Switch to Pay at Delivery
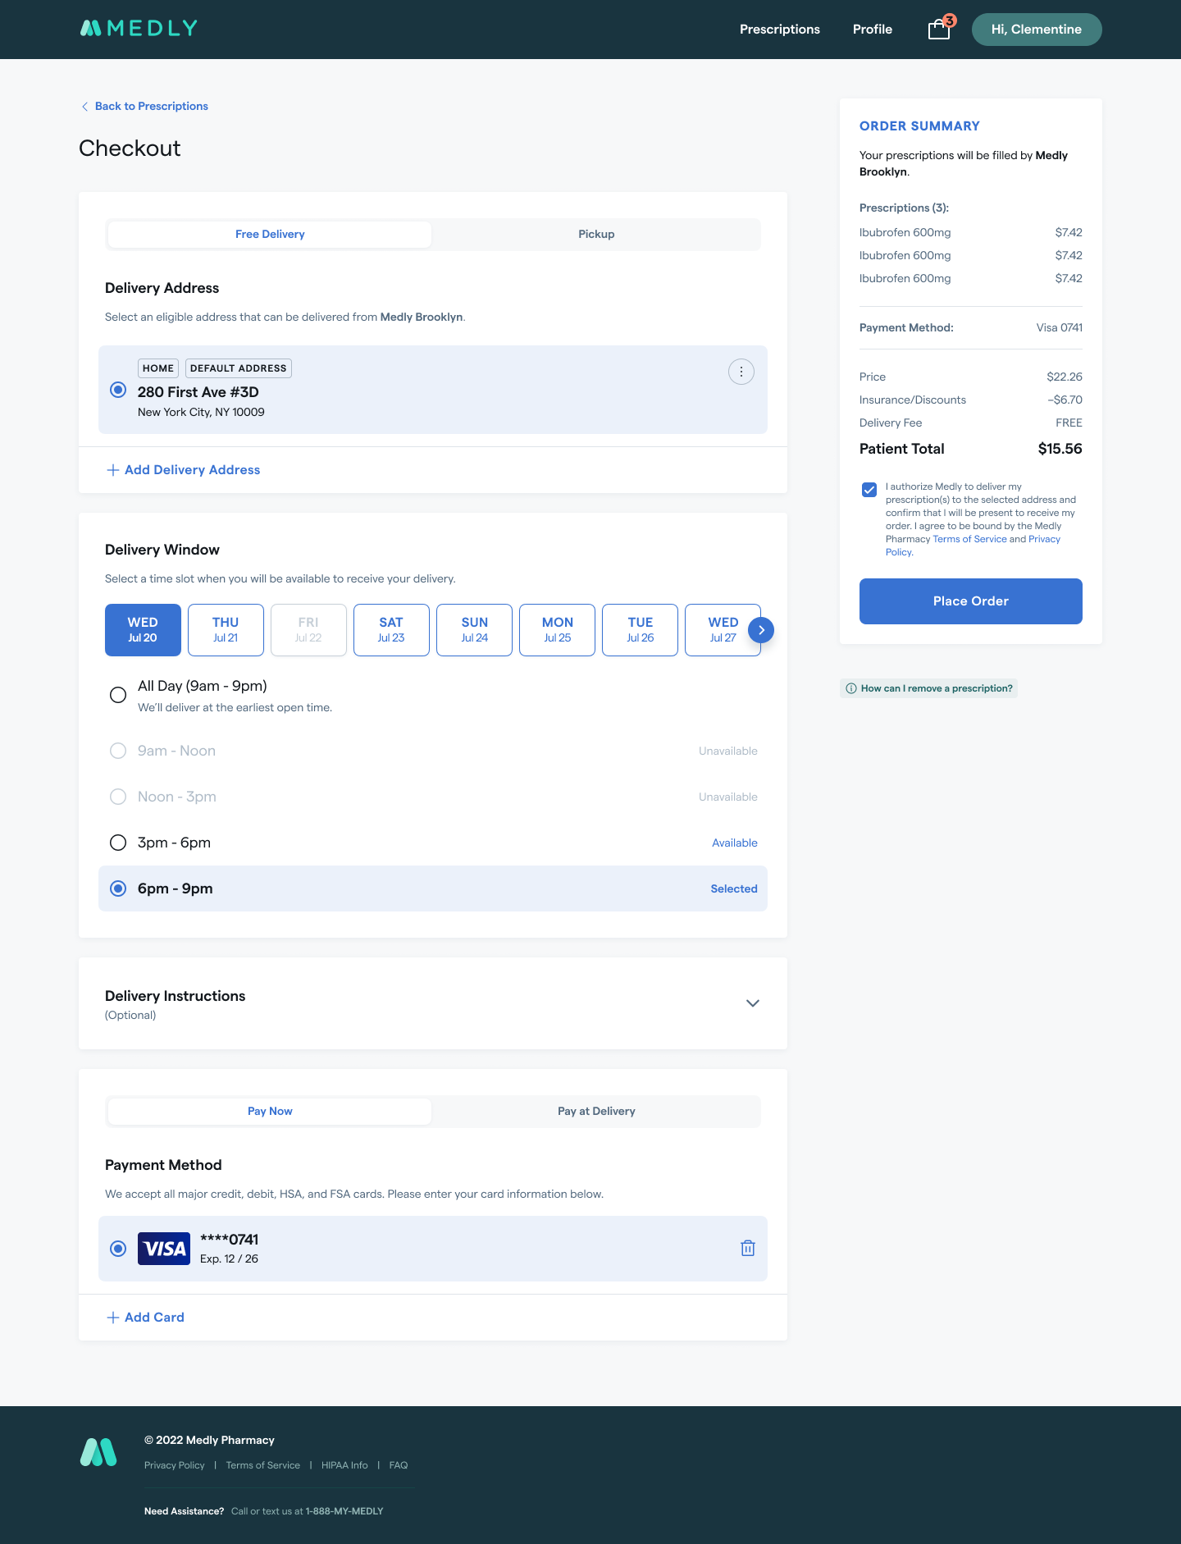1181x1544 pixels. [596, 1111]
